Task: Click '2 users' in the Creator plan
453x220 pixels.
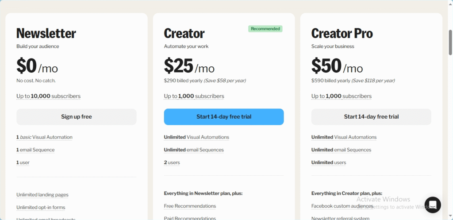Action: click(172, 162)
